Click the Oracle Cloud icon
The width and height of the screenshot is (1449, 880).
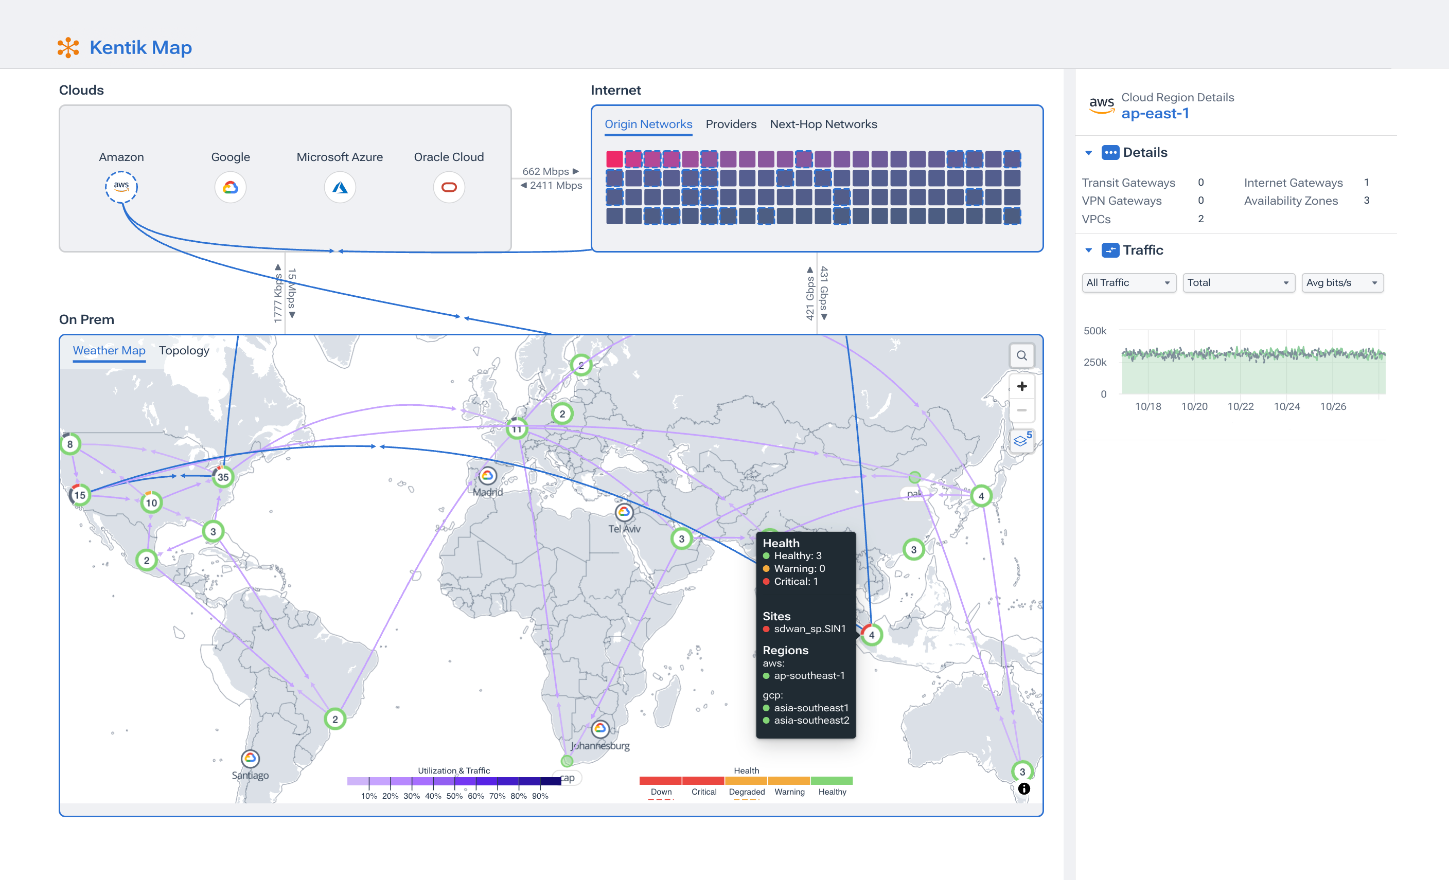point(449,187)
